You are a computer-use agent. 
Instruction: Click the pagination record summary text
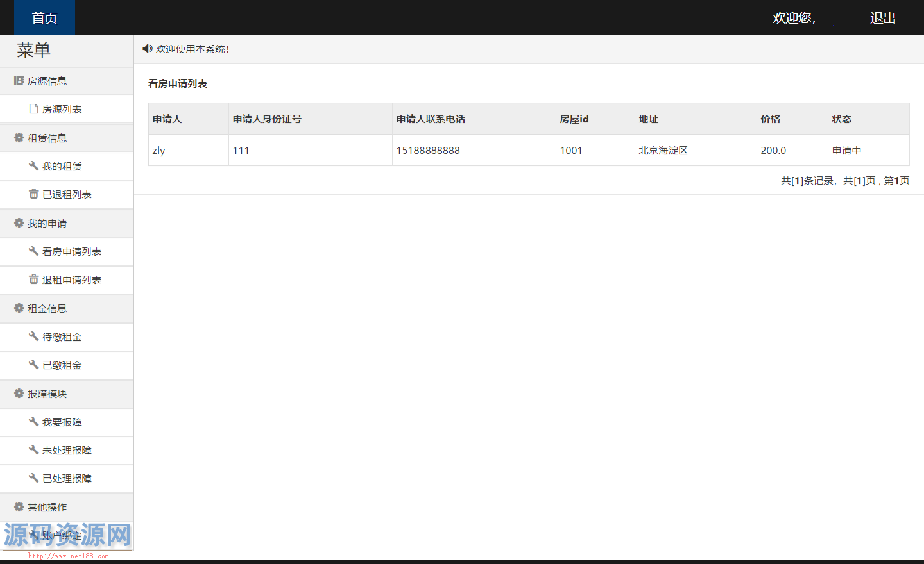pos(845,181)
